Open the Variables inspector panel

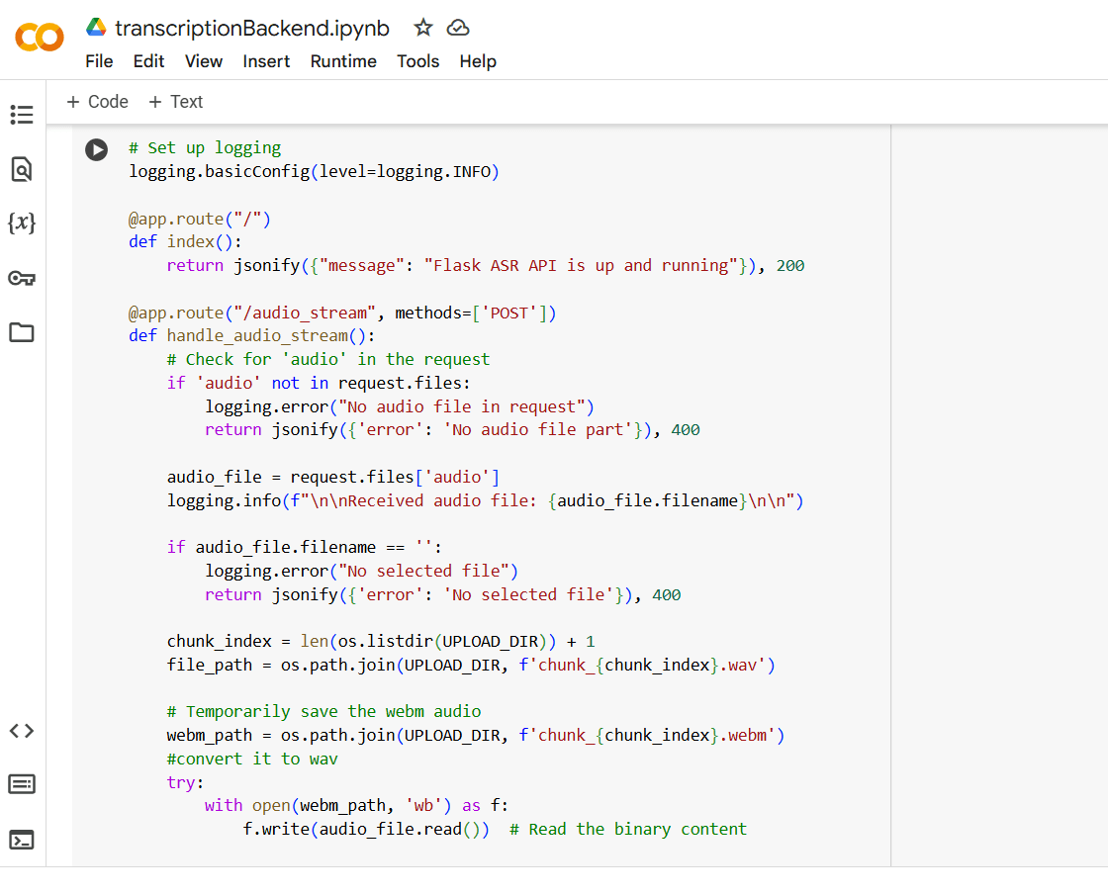[x=22, y=224]
